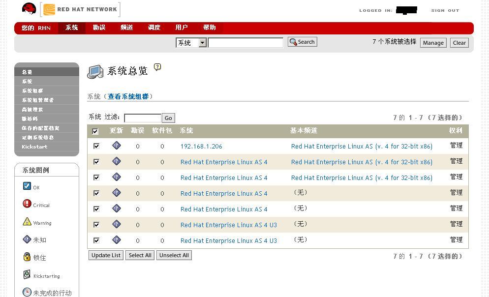
Task: Open the 查看系统组群 link
Action: (128, 96)
